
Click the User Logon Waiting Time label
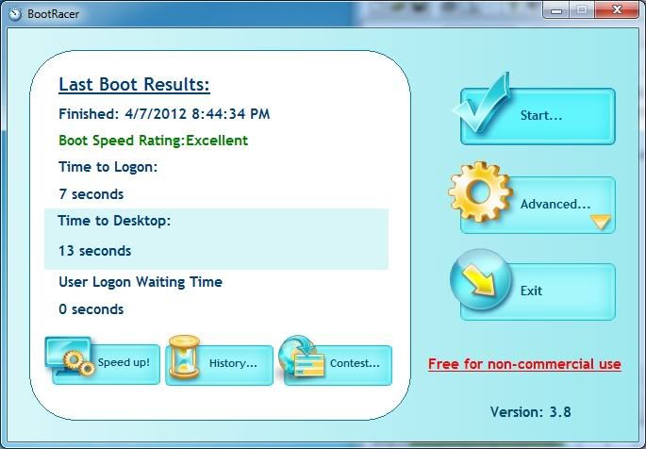(x=141, y=282)
